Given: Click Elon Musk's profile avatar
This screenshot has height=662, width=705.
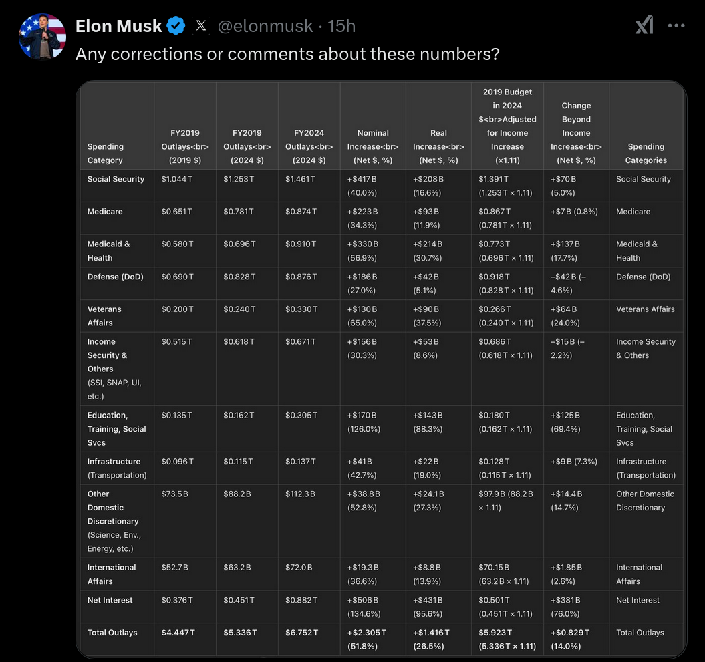Looking at the screenshot, I should [42, 36].
